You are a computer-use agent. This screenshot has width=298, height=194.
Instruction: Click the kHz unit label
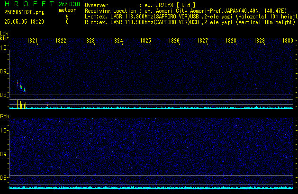pyautogui.click(x=4, y=38)
